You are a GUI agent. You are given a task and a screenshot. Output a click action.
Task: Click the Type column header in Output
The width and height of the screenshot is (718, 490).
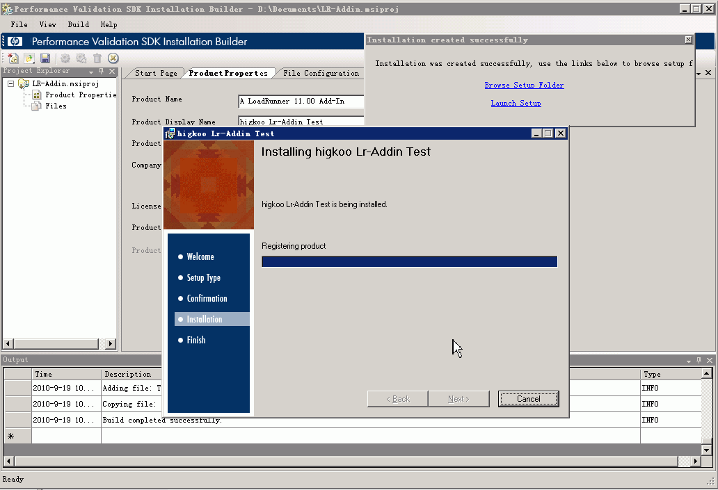coord(671,374)
